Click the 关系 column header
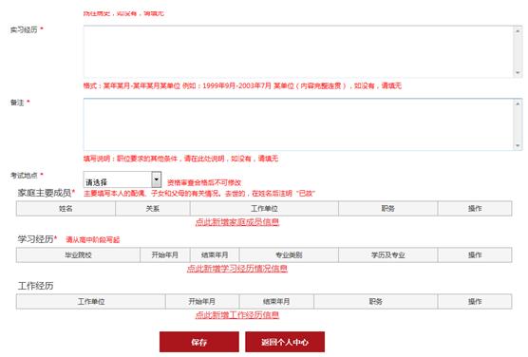The image size is (528, 357). (x=153, y=209)
